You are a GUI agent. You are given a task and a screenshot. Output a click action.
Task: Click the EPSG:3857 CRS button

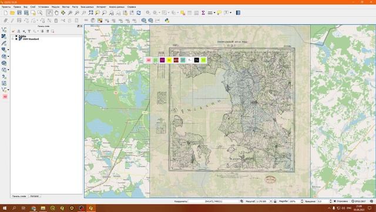tap(359, 201)
